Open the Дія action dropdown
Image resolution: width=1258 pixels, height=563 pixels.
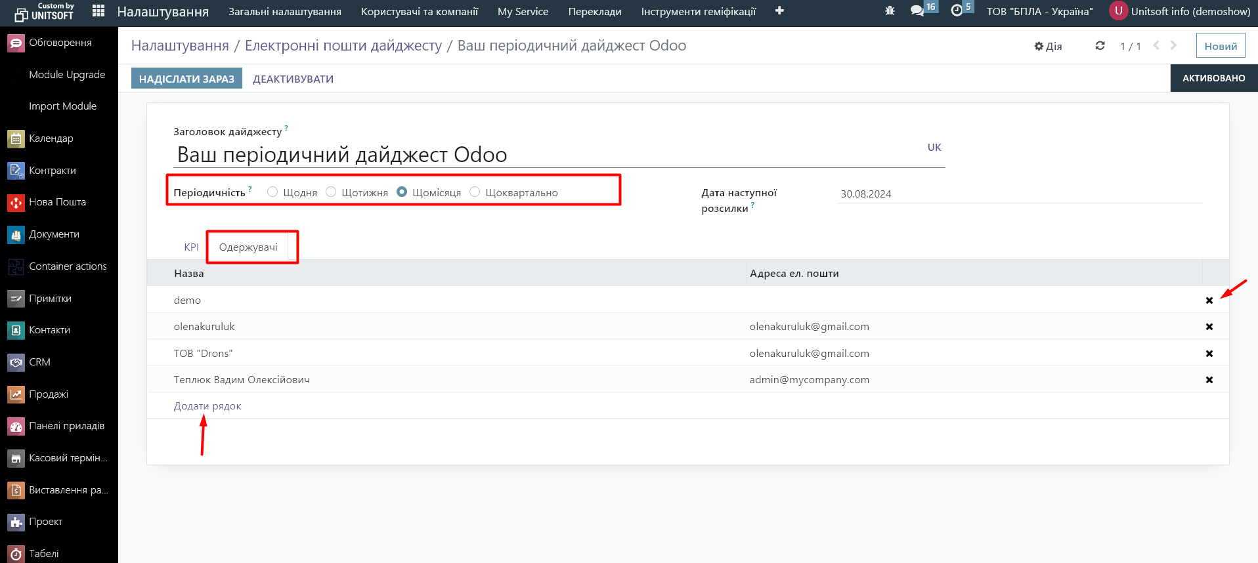coord(1048,46)
